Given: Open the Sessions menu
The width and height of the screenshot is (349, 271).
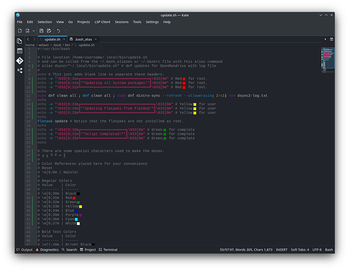Looking at the screenshot, I should click(x=121, y=22).
